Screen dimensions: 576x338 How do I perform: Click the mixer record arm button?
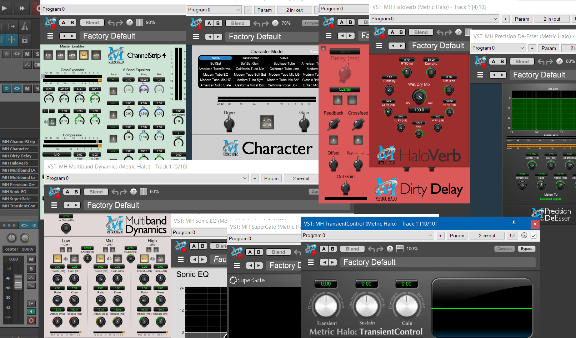31,321
